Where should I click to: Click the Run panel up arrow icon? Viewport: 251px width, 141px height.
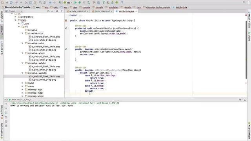pos(6,104)
